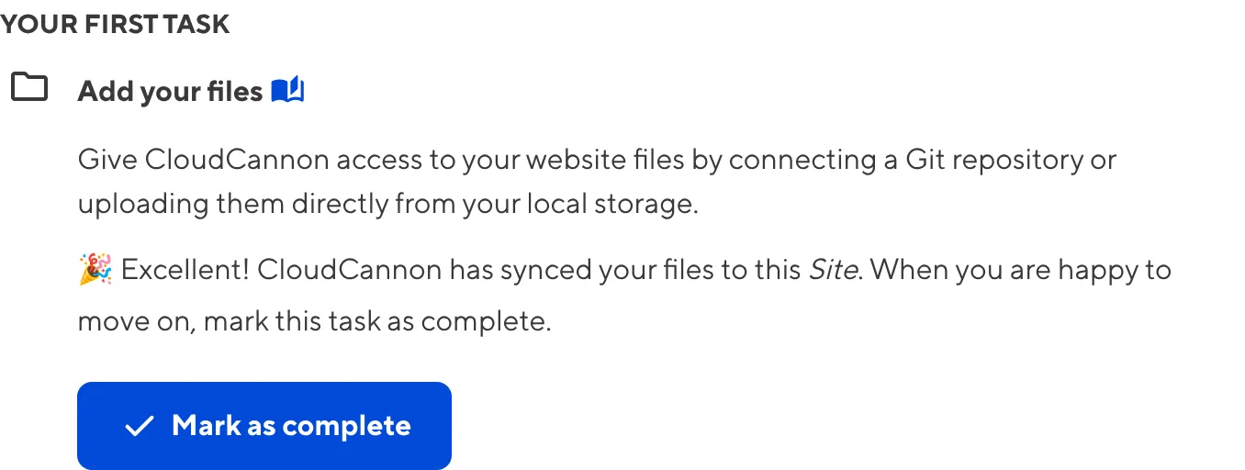Click the checkmark icon in the blue button
1245x470 pixels.
[x=139, y=426]
